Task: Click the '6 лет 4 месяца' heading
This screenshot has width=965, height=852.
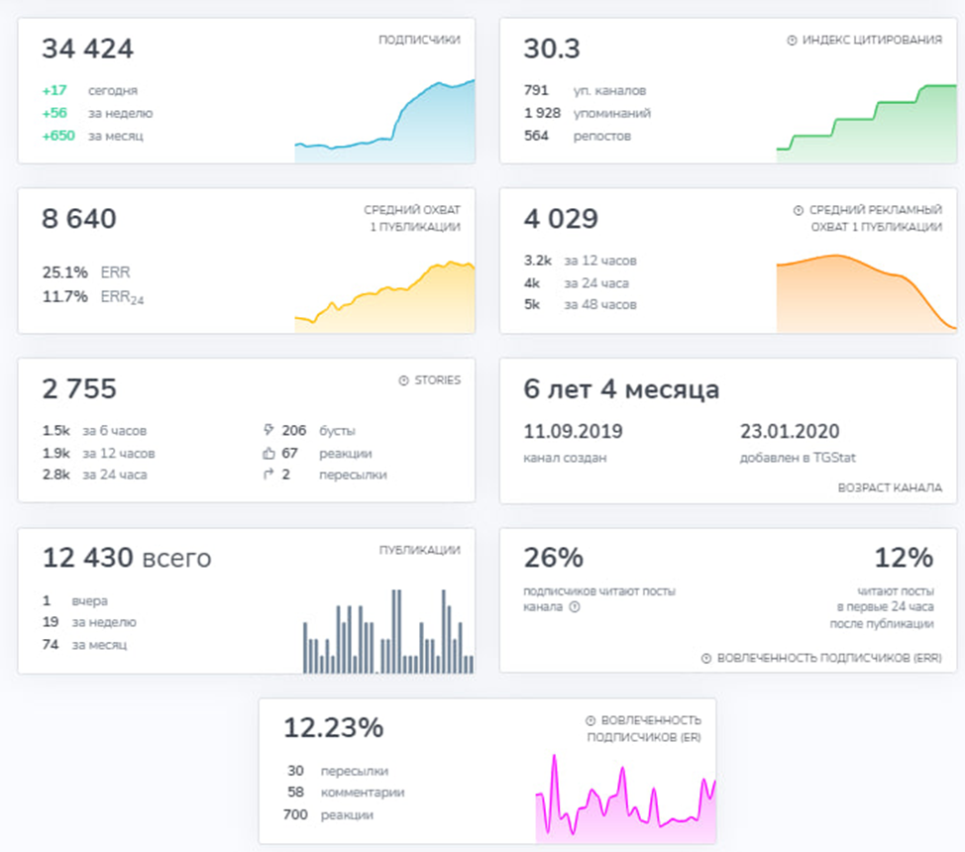Action: [621, 389]
